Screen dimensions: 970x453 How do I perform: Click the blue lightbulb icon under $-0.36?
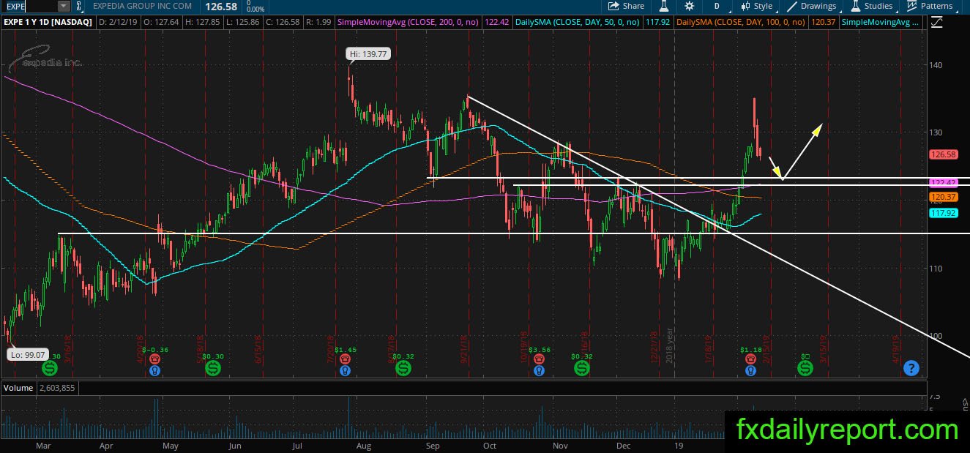tap(154, 371)
